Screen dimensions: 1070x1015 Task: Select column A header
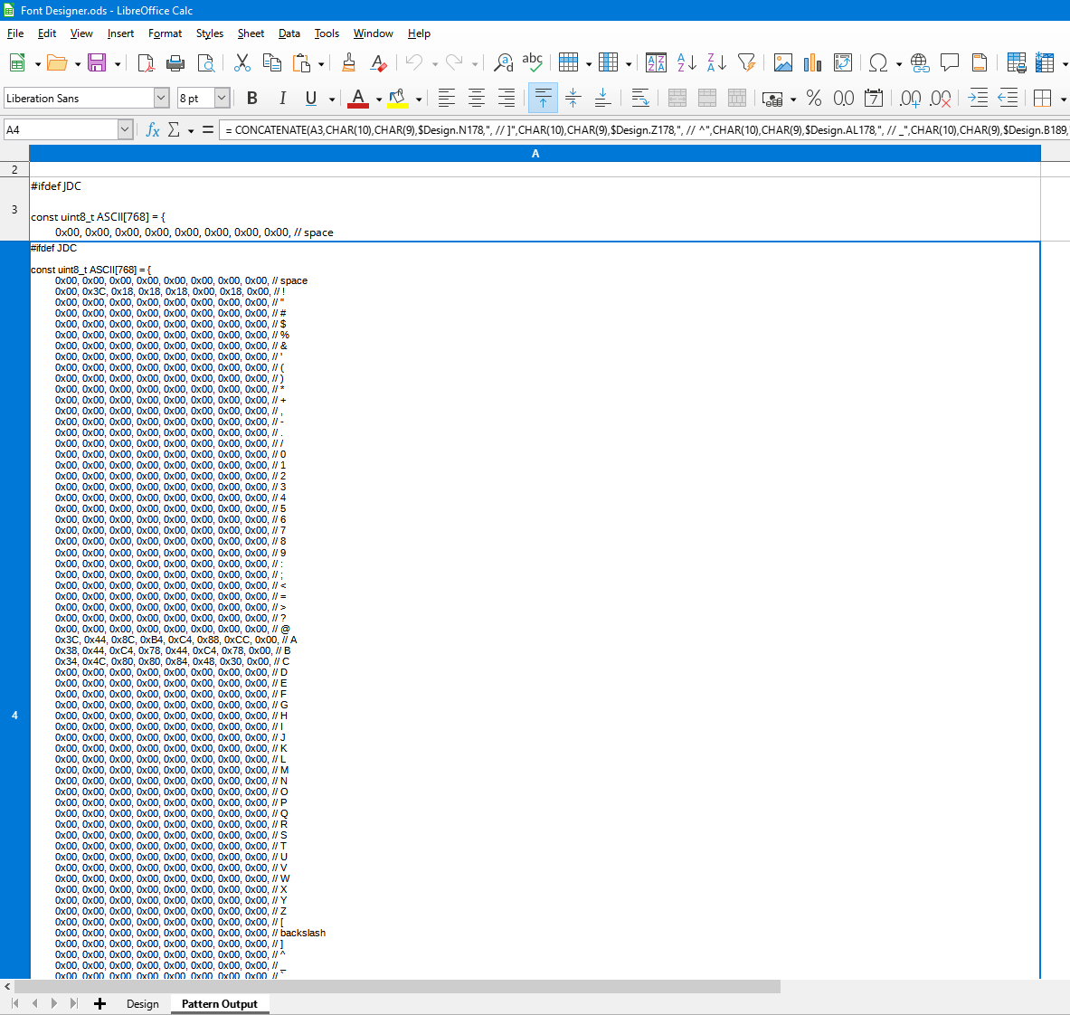(x=535, y=154)
